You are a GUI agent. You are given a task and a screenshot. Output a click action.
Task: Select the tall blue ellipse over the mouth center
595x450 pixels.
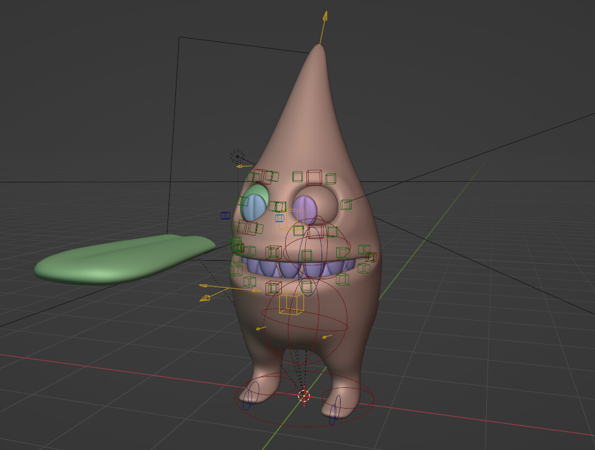[x=310, y=262]
